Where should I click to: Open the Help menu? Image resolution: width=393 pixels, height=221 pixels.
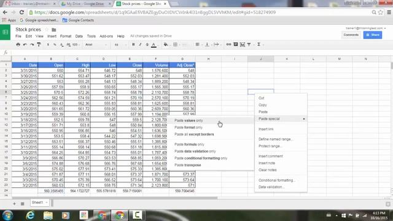click(120, 36)
